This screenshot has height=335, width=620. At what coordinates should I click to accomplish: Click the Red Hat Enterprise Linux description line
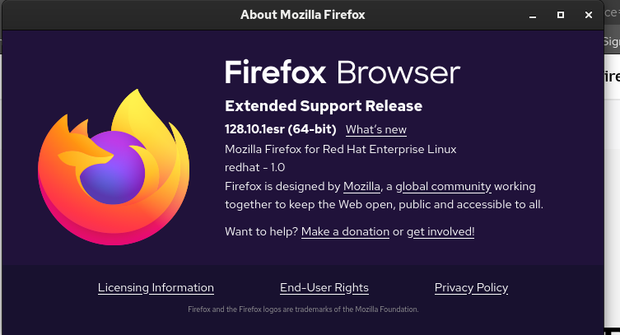click(x=340, y=149)
